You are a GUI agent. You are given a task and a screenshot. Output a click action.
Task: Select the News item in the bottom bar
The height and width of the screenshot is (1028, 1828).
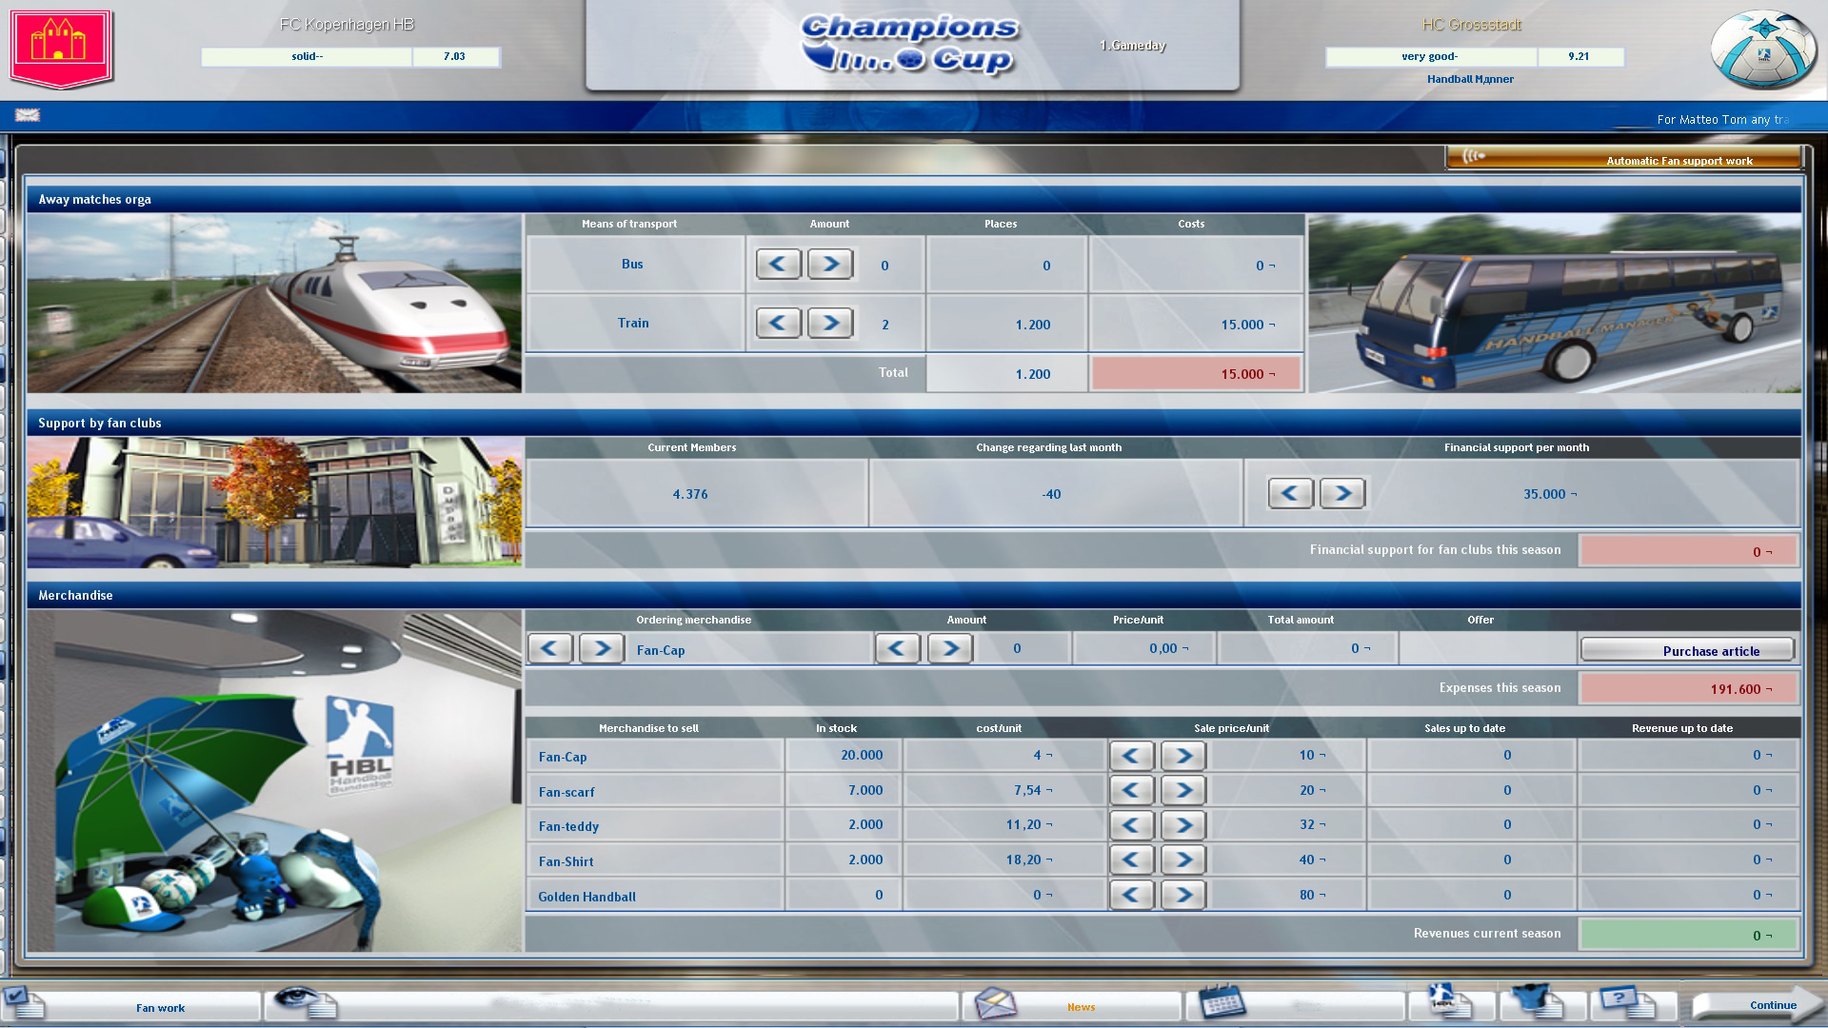click(x=1081, y=1006)
